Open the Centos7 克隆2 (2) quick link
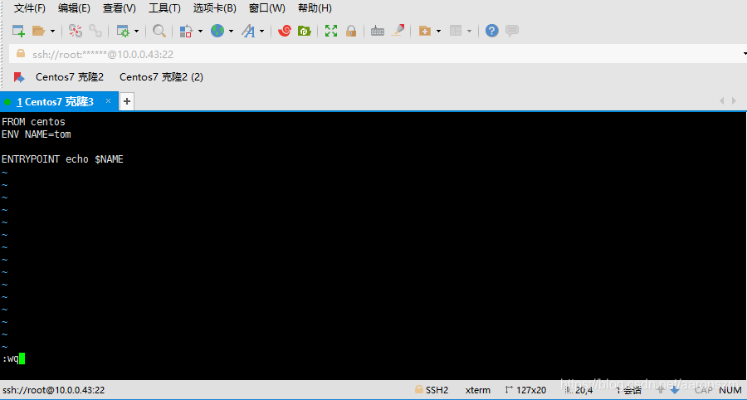Screen dimensions: 747x400 162,77
